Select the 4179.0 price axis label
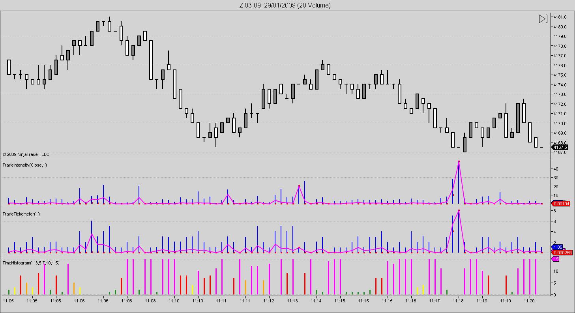 click(560, 36)
